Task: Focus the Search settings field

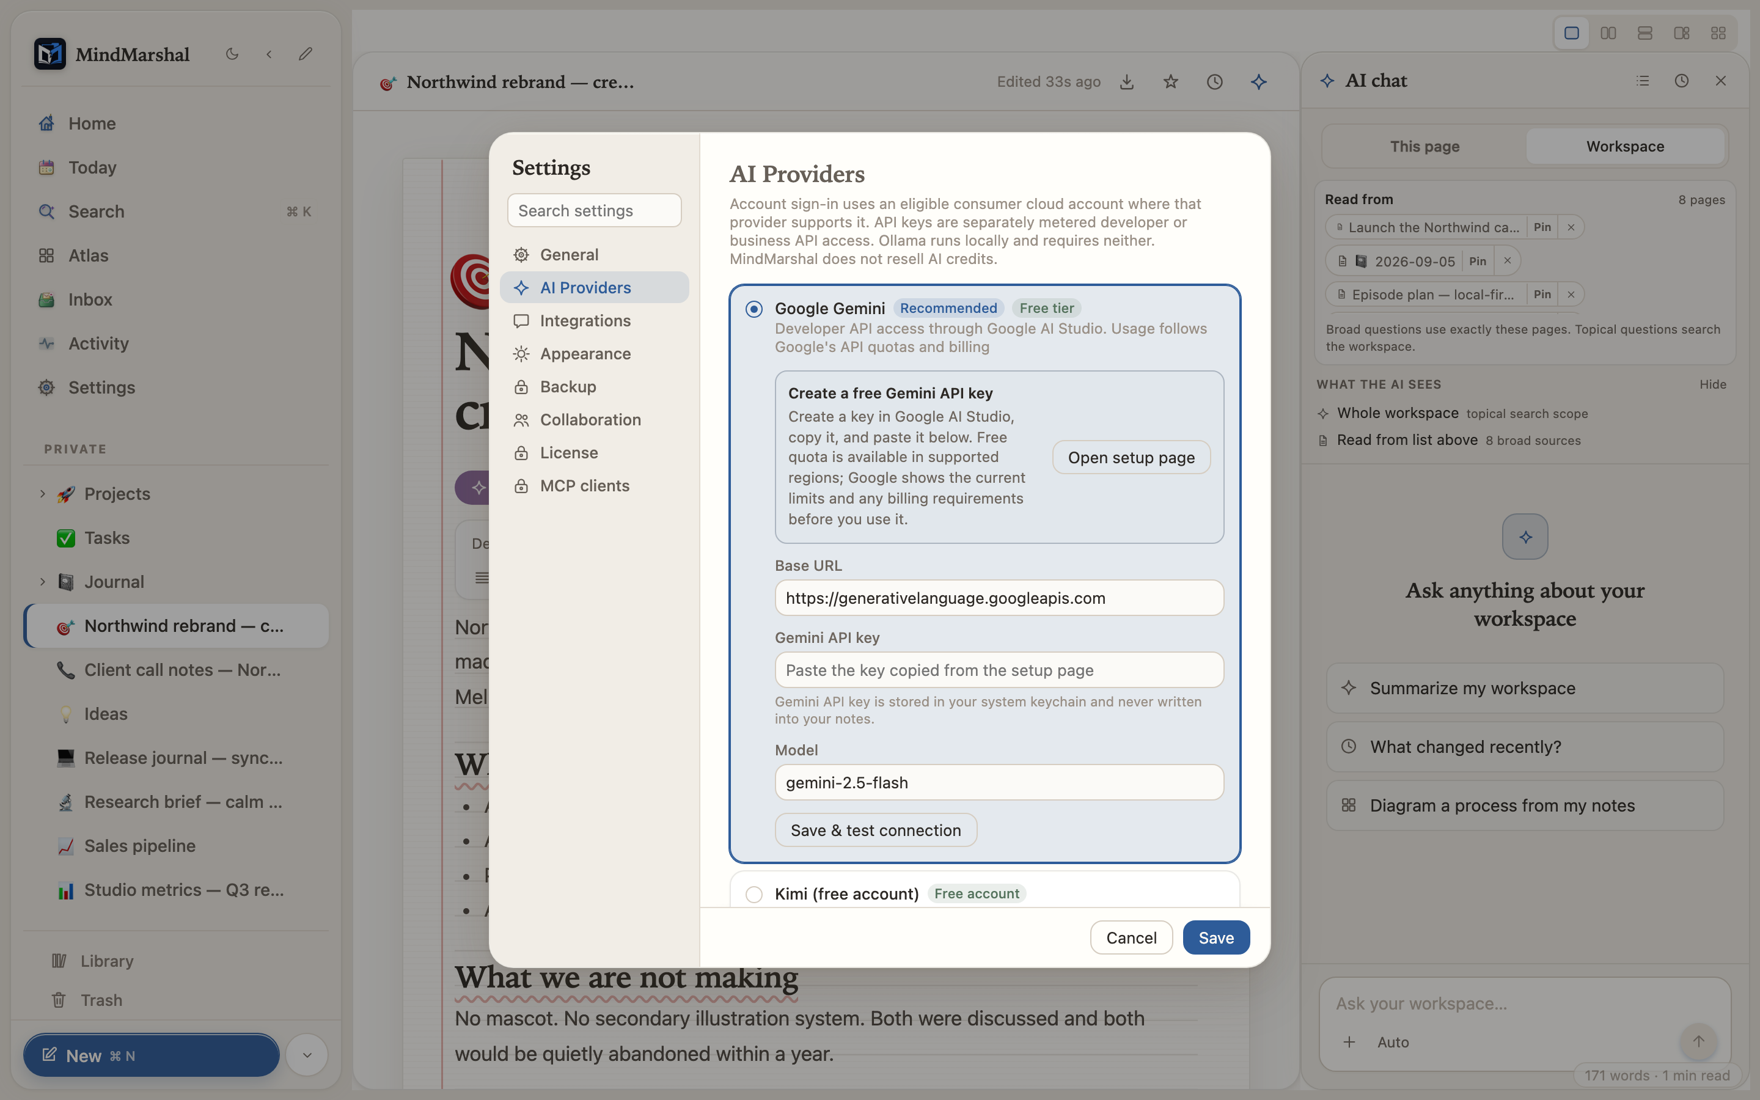Action: click(x=594, y=210)
